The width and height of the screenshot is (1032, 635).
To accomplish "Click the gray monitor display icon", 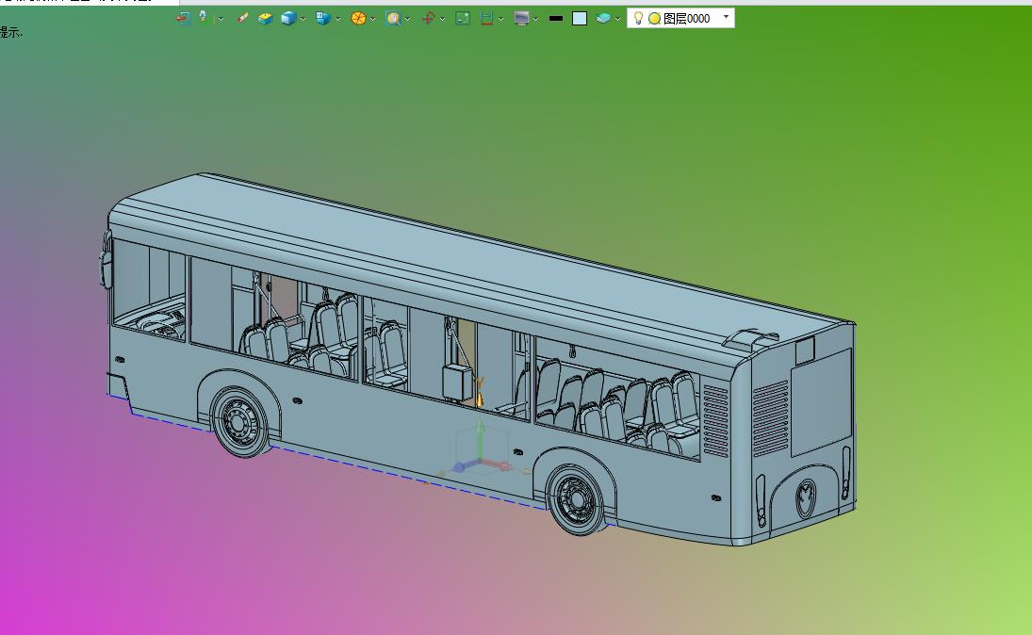I will tap(521, 18).
